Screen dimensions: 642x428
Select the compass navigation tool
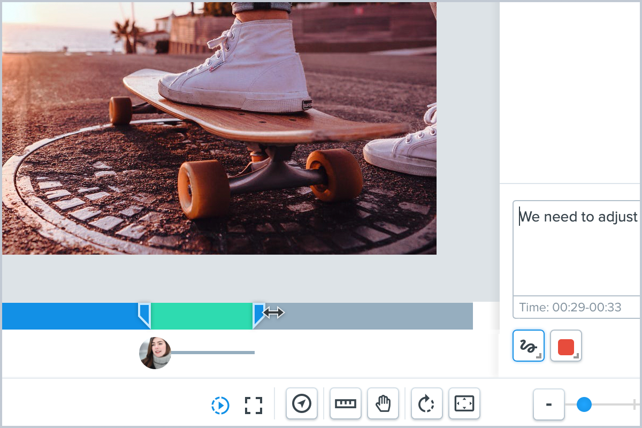click(x=302, y=403)
